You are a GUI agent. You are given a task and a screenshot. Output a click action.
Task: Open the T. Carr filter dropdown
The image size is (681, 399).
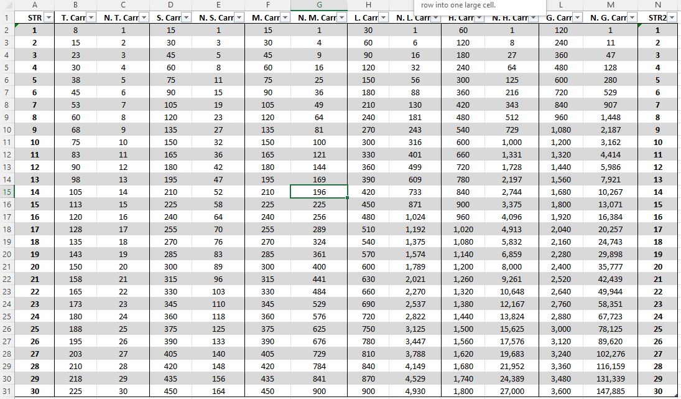tap(92, 18)
